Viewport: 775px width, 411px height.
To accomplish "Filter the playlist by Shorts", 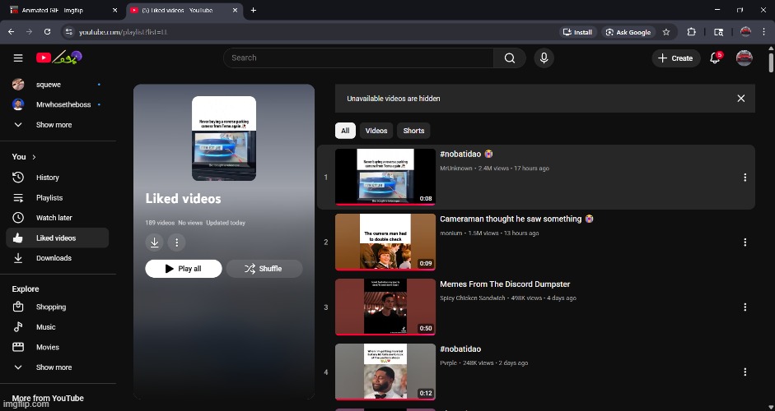I will (413, 131).
